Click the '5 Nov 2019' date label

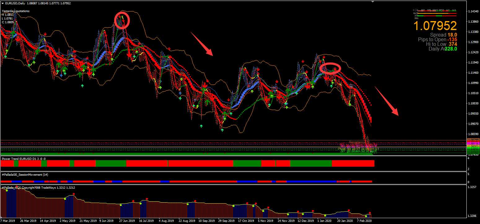click(x=266, y=221)
